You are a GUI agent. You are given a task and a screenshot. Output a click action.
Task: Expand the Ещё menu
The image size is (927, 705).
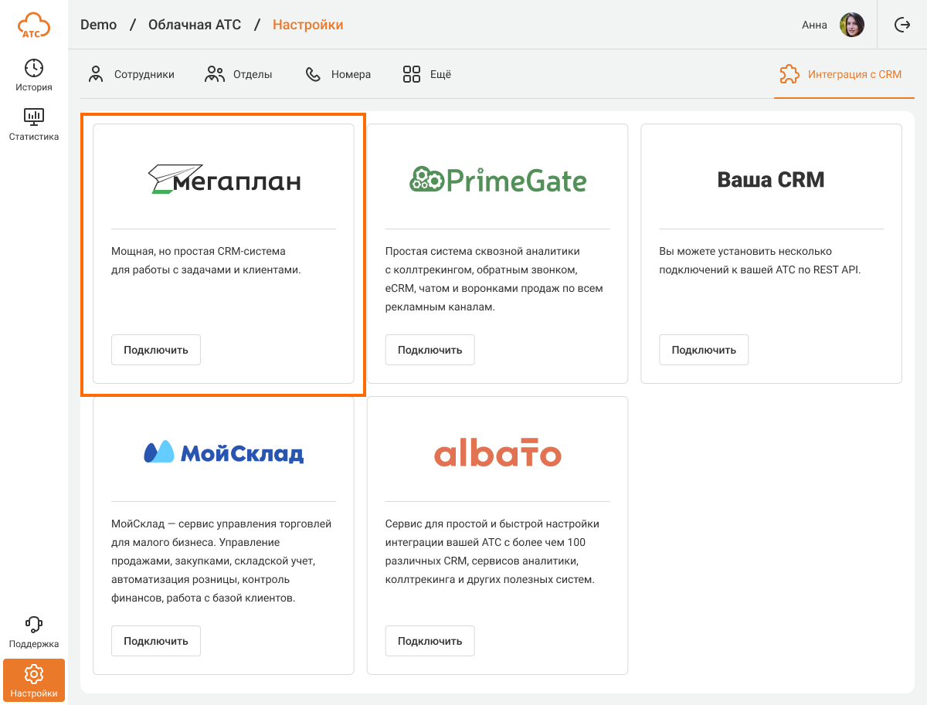tap(427, 74)
